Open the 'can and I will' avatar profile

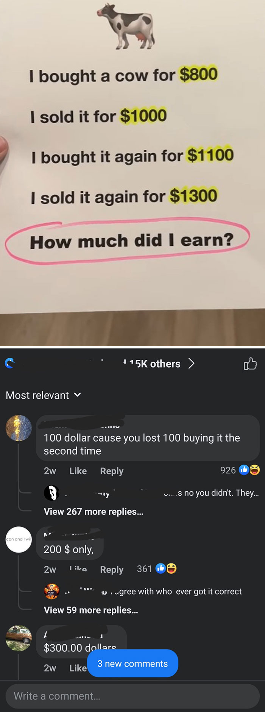(19, 539)
